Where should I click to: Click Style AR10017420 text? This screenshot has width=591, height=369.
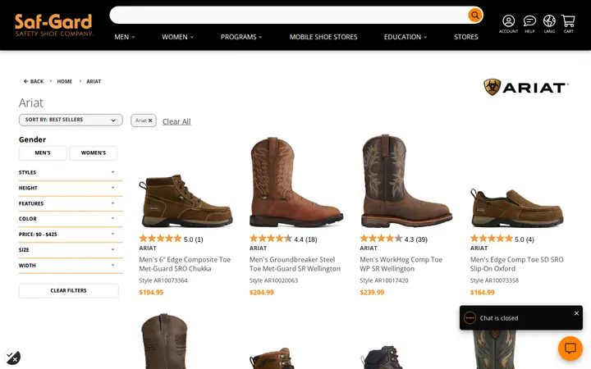point(384,280)
